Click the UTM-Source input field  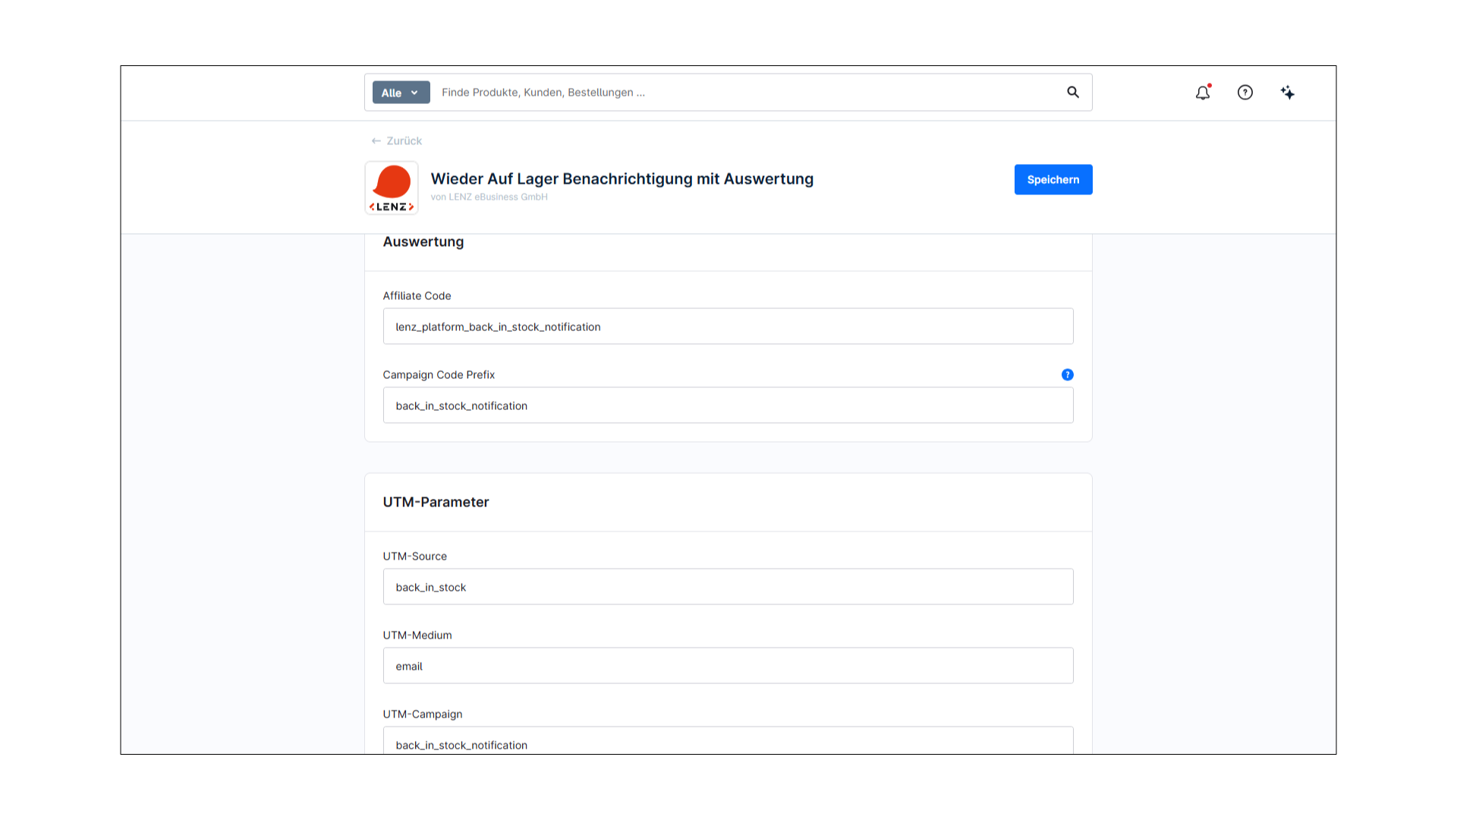[x=728, y=586]
